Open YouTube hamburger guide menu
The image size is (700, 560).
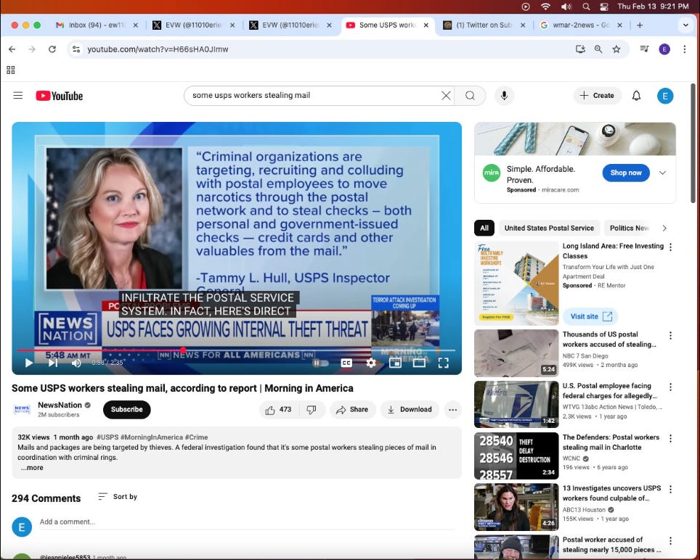[x=18, y=96]
